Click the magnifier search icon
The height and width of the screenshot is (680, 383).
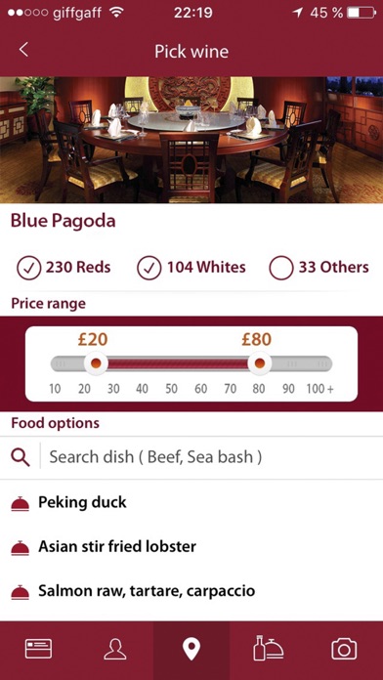[21, 457]
